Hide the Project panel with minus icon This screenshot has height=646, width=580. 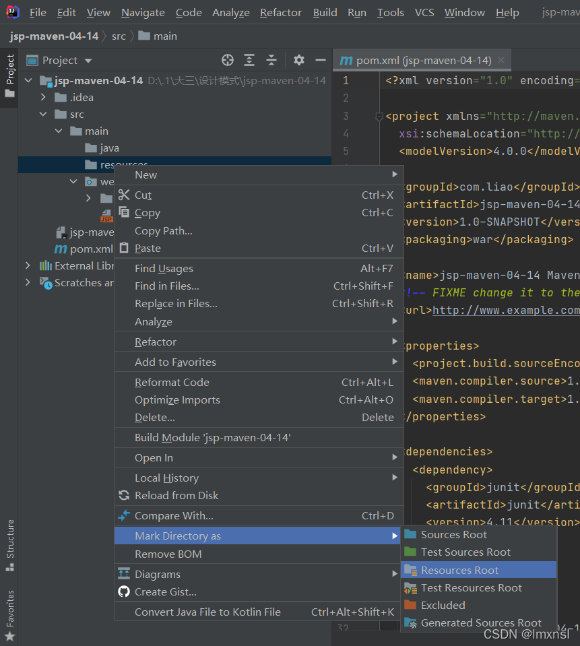click(x=321, y=60)
